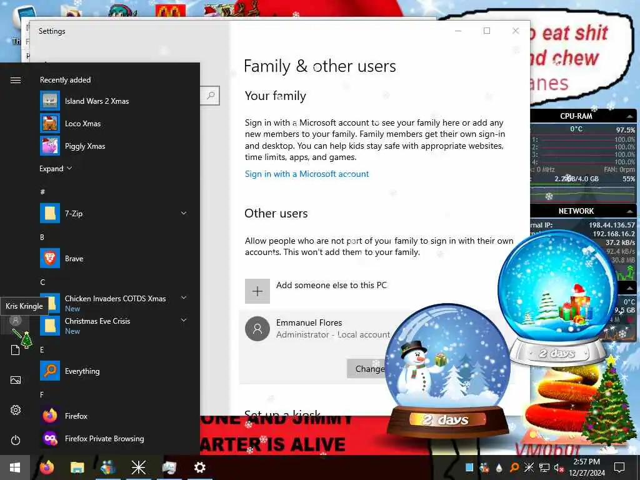The height and width of the screenshot is (480, 640).
Task: Expand the recently added list
Action: (x=56, y=169)
